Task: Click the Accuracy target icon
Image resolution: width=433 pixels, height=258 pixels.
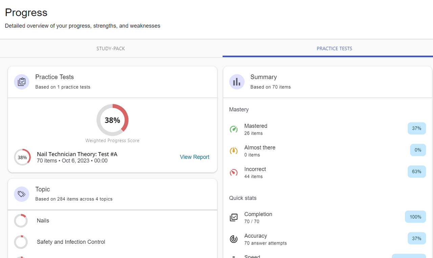Action: point(234,239)
